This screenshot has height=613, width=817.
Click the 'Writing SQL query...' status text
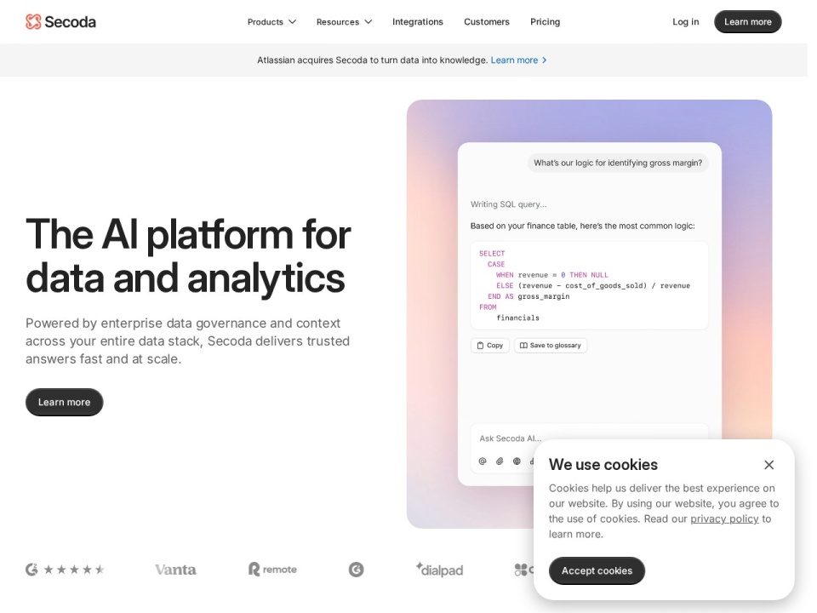tap(508, 204)
